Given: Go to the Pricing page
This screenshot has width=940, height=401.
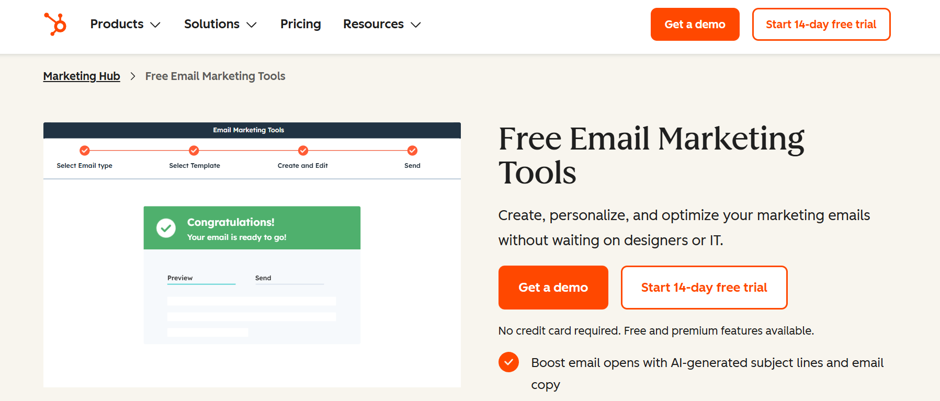Looking at the screenshot, I should [301, 24].
